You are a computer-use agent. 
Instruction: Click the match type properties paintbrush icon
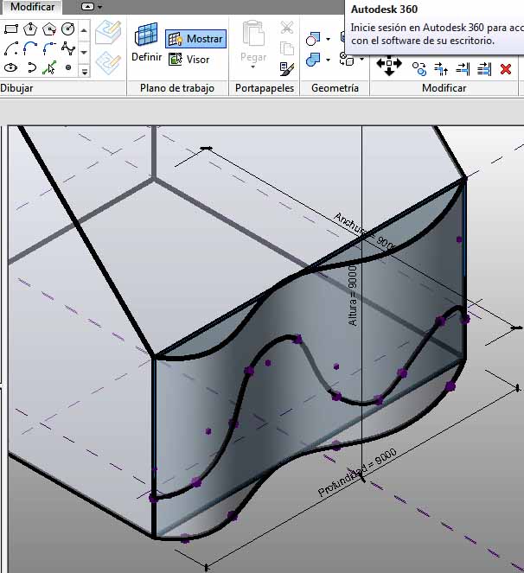(287, 67)
